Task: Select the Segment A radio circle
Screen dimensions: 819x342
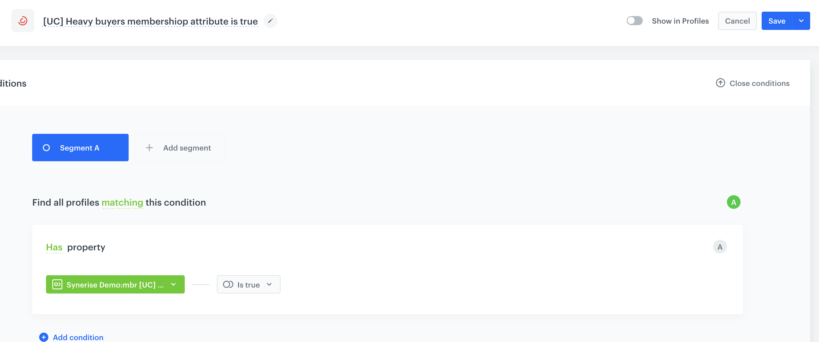Action: coord(46,148)
